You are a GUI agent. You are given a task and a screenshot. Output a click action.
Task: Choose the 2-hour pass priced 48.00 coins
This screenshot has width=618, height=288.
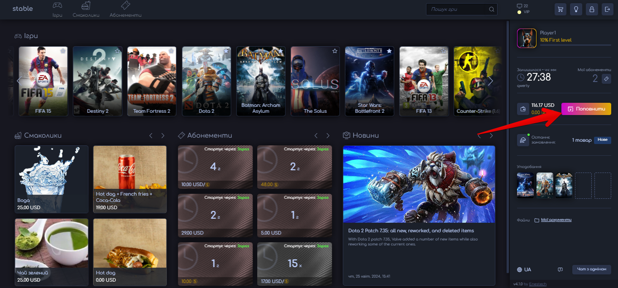pos(295,167)
